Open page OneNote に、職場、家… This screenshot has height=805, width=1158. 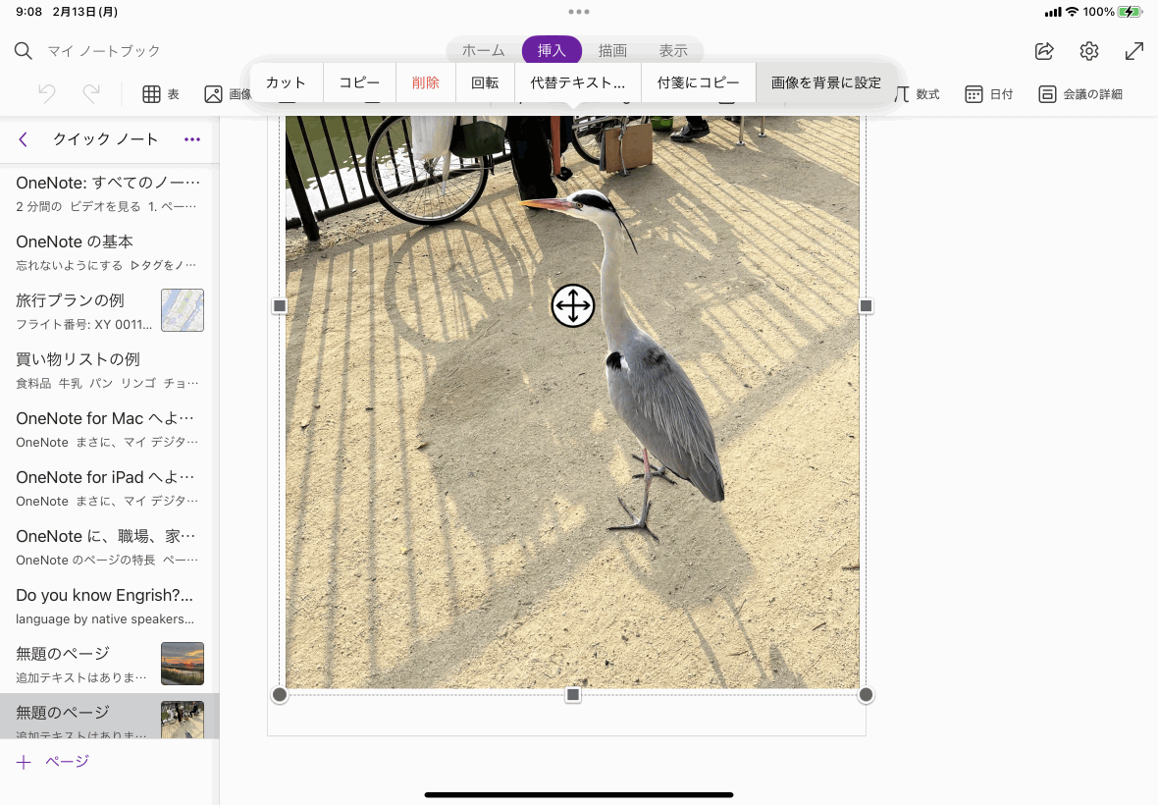coord(109,547)
